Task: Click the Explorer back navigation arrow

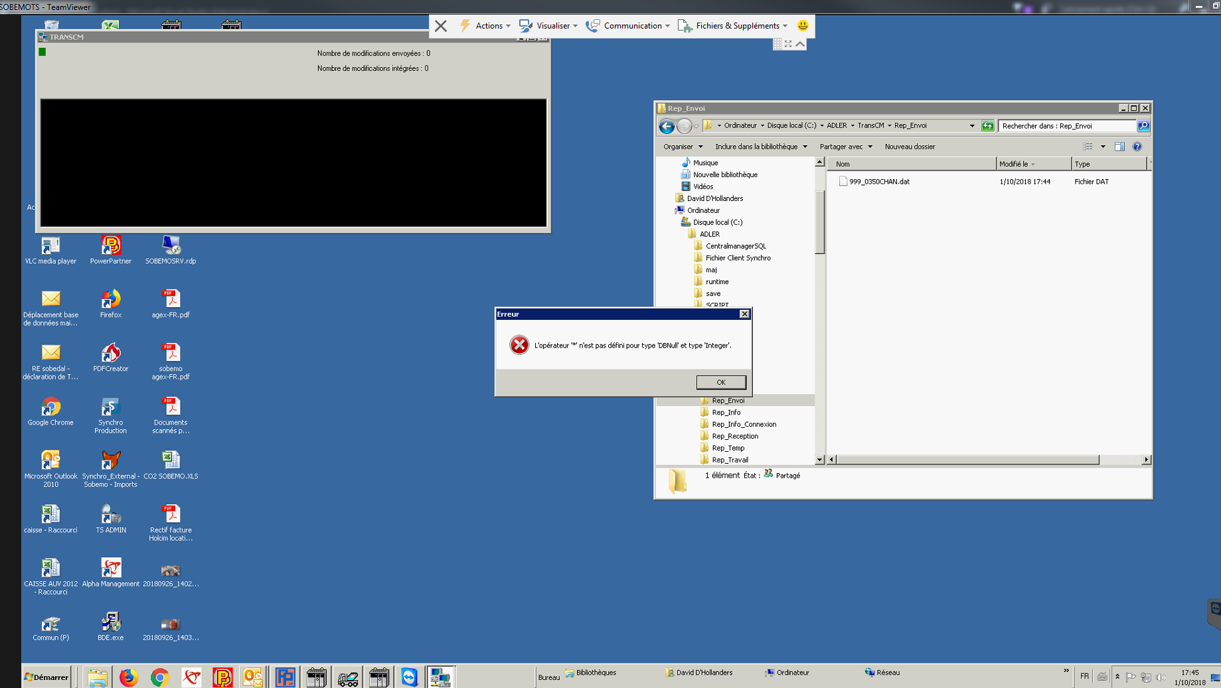Action: tap(667, 126)
